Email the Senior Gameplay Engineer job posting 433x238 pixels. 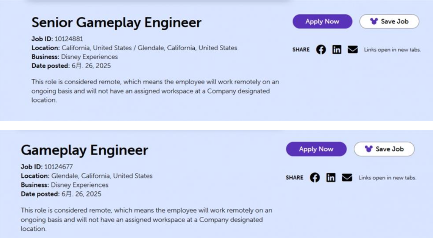point(353,50)
